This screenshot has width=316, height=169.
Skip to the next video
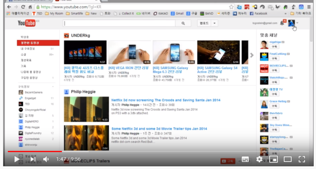point(33,159)
